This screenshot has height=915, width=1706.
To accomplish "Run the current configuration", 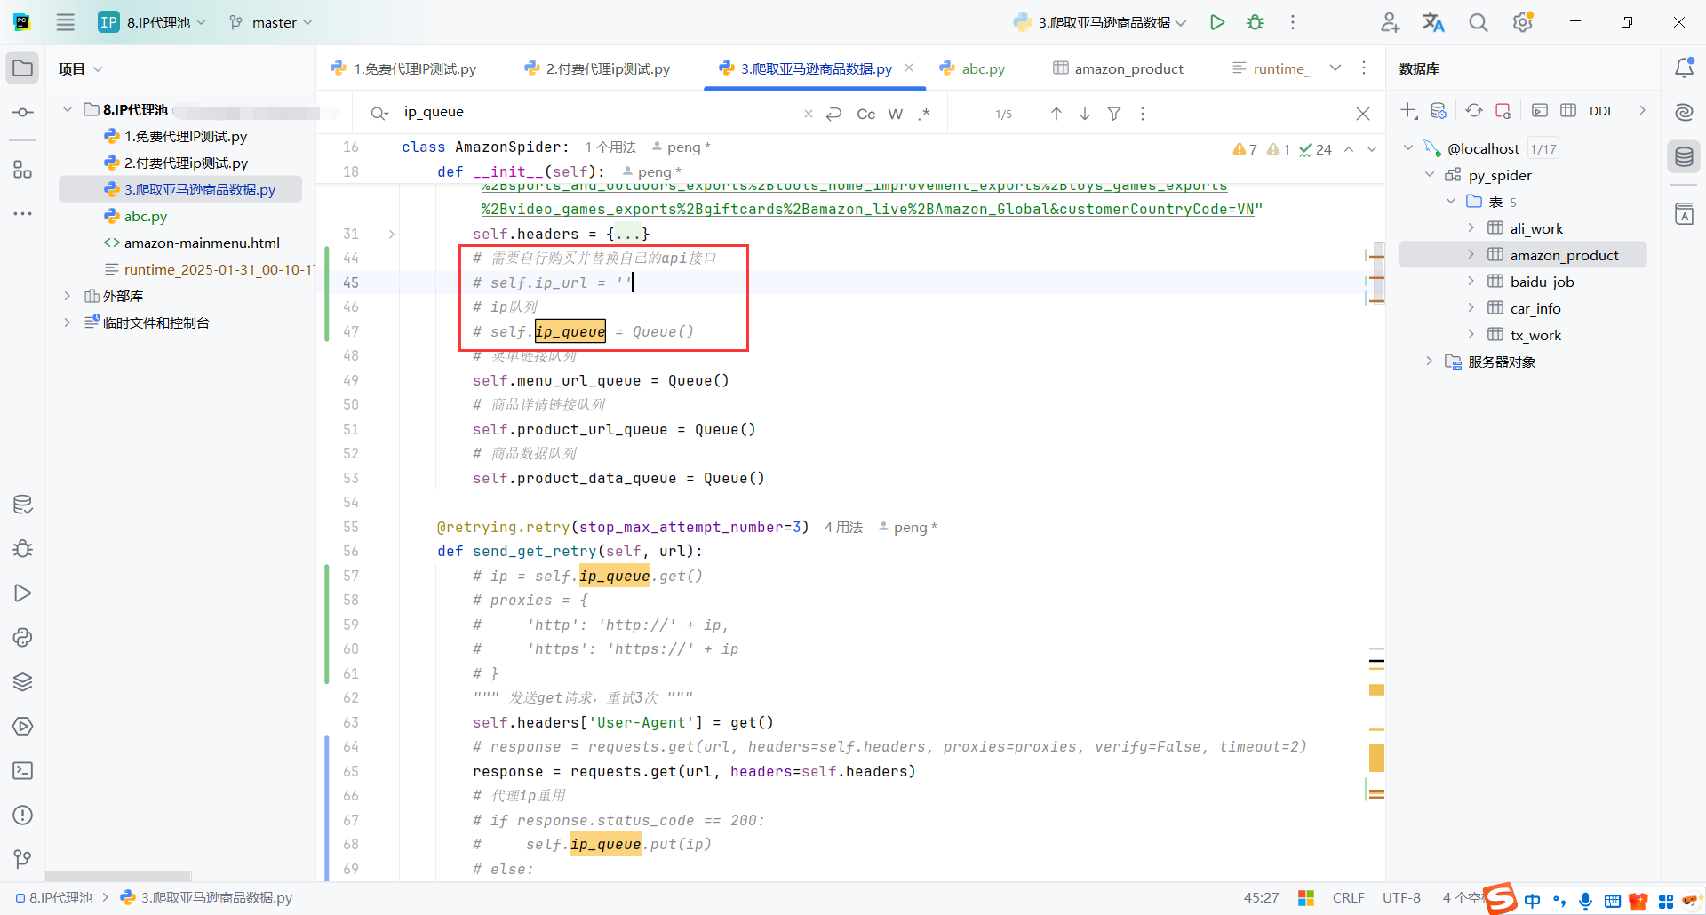I will coord(1217,22).
